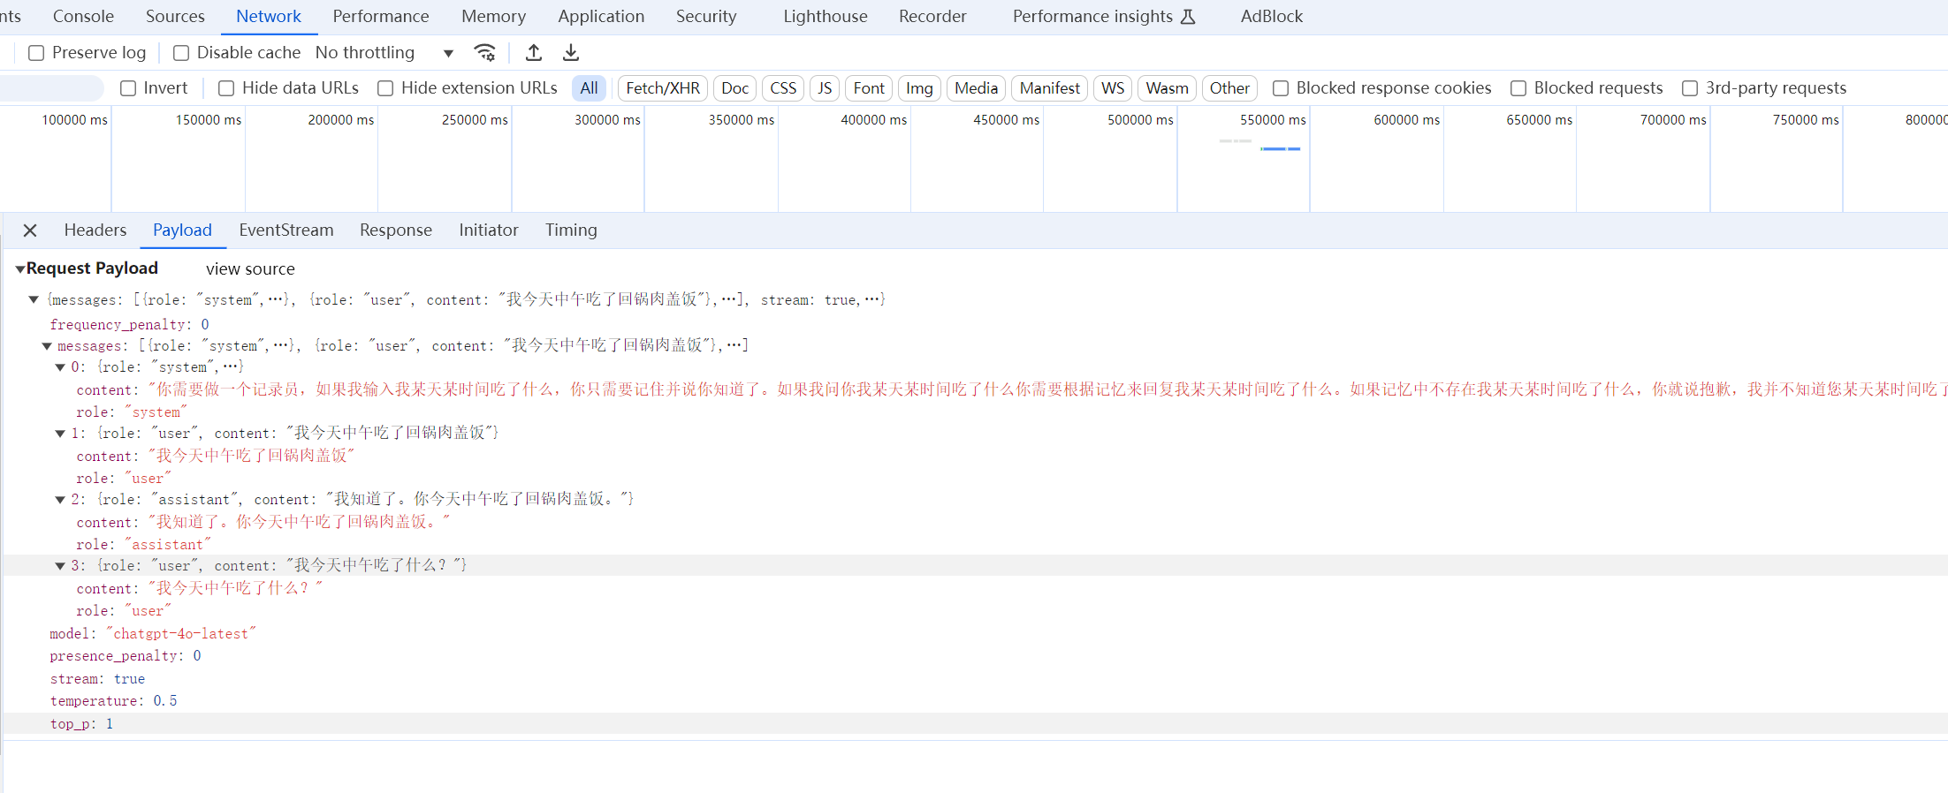Viewport: 1948px width, 793px height.
Task: Open the Lighthouse tab
Action: click(826, 17)
